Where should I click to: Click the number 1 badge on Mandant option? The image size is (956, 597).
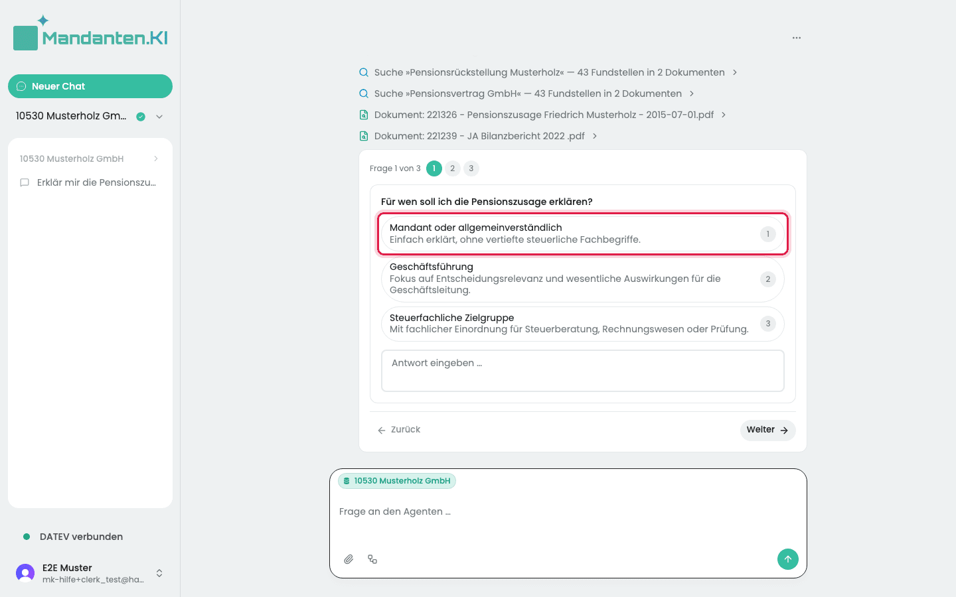(768, 234)
